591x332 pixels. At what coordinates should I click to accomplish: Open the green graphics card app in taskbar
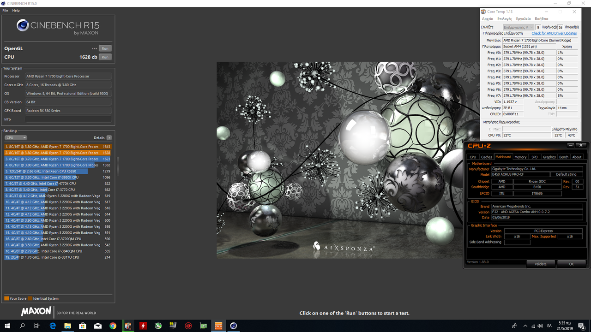click(x=204, y=326)
